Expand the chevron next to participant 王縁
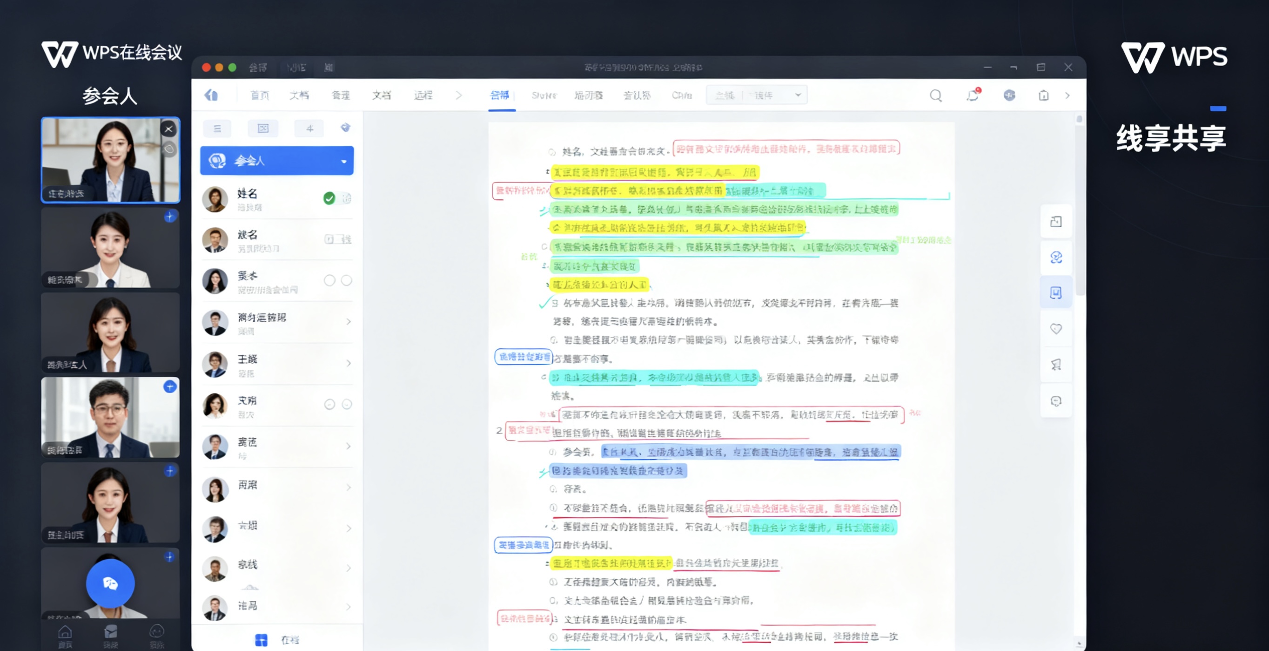The width and height of the screenshot is (1269, 651). pos(349,364)
